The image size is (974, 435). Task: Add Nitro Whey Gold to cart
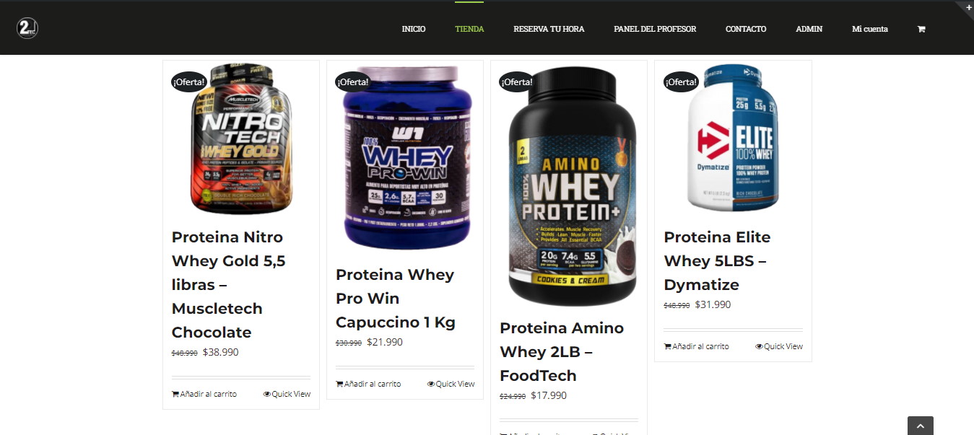[204, 394]
